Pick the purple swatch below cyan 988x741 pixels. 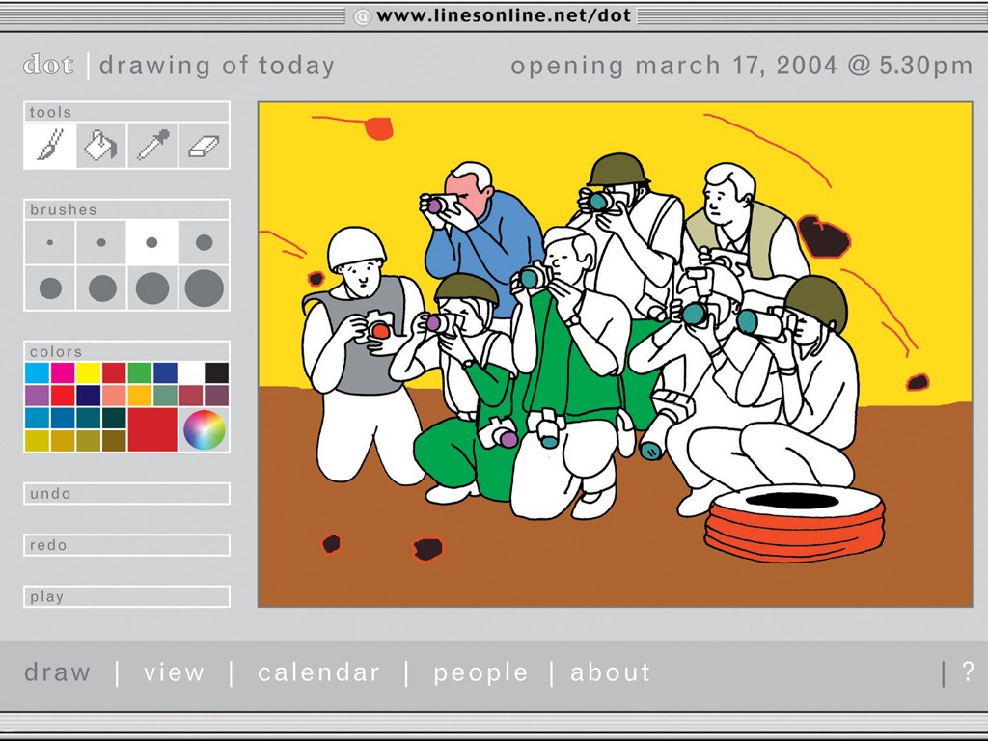[x=38, y=395]
